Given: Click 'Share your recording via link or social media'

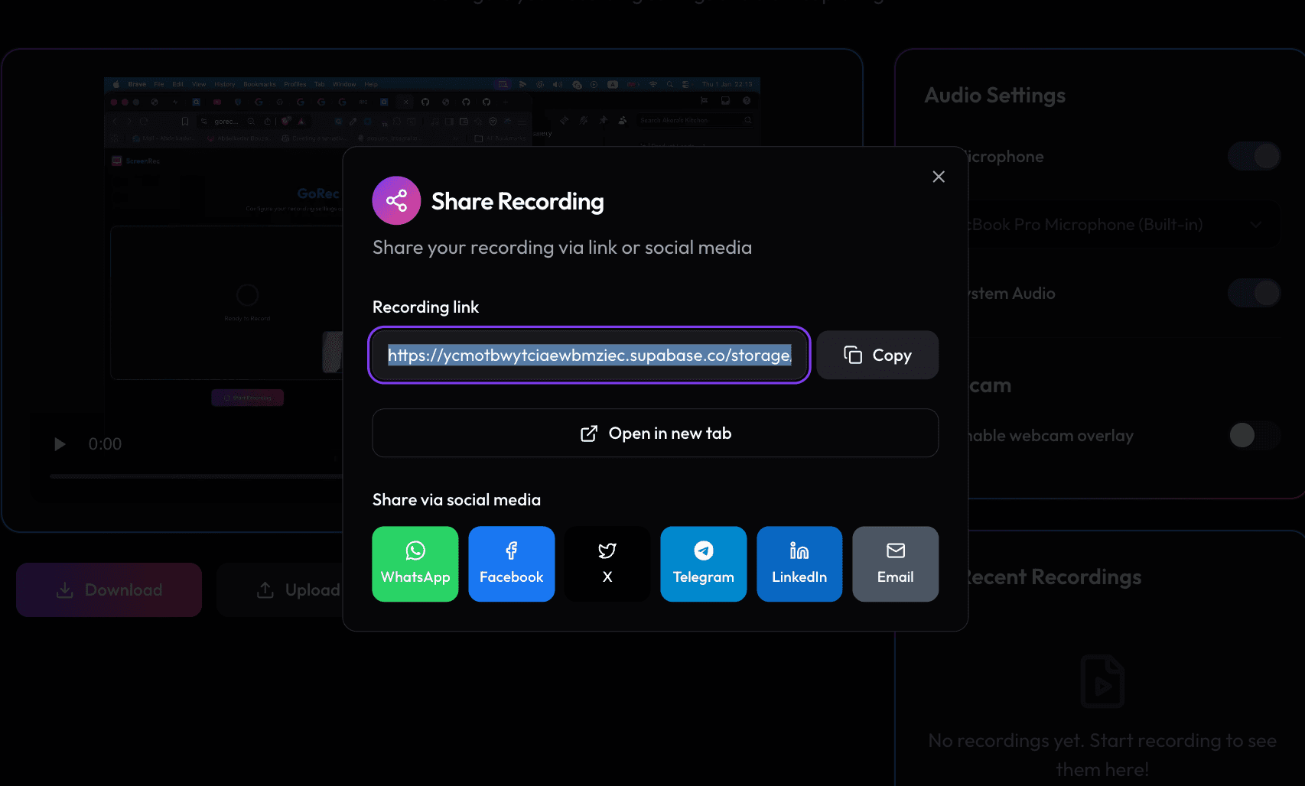Looking at the screenshot, I should coord(562,248).
